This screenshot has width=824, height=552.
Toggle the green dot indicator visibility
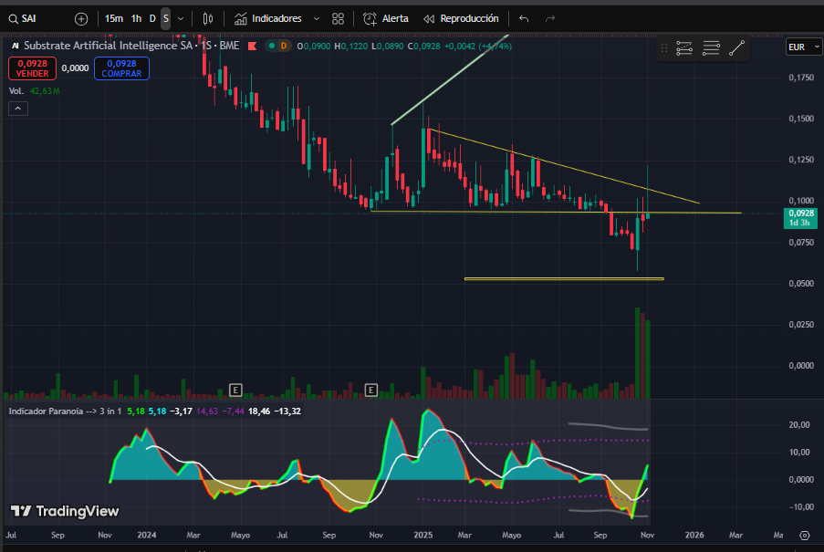pos(273,45)
